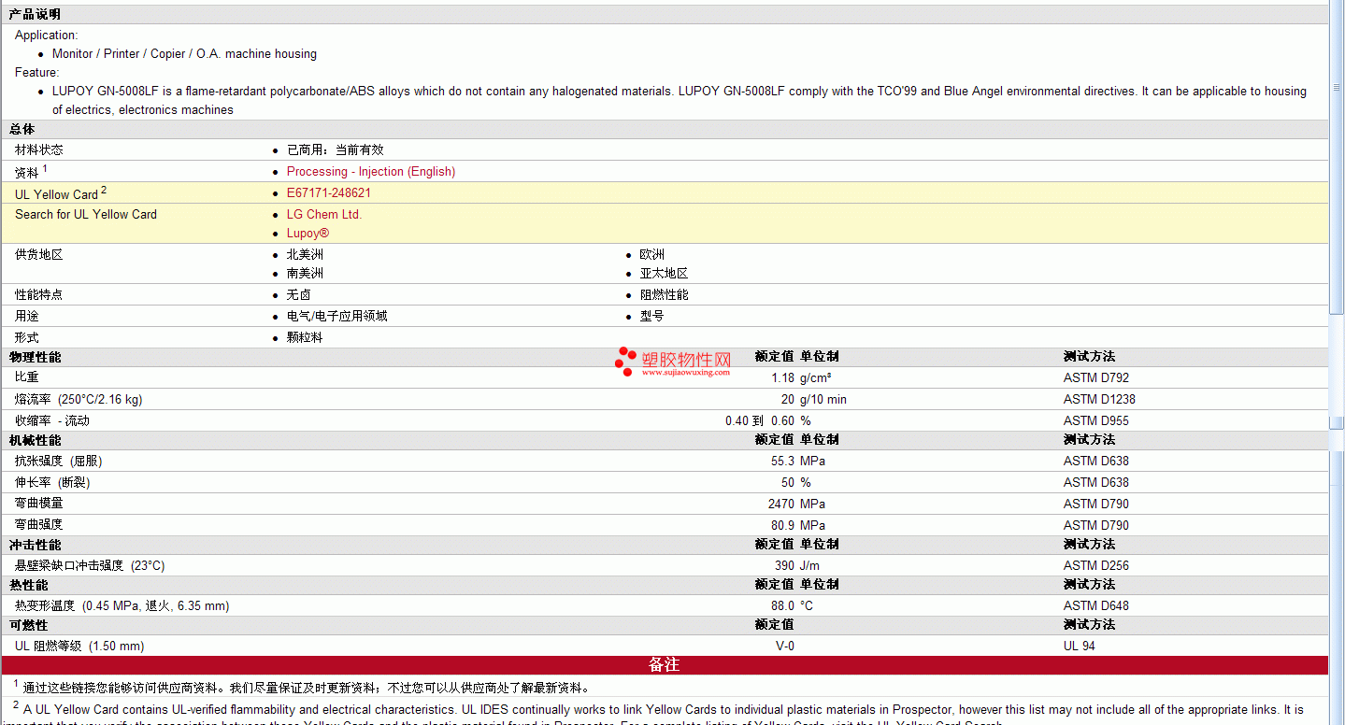
Task: Click the 资料 row label
Action: tap(27, 173)
